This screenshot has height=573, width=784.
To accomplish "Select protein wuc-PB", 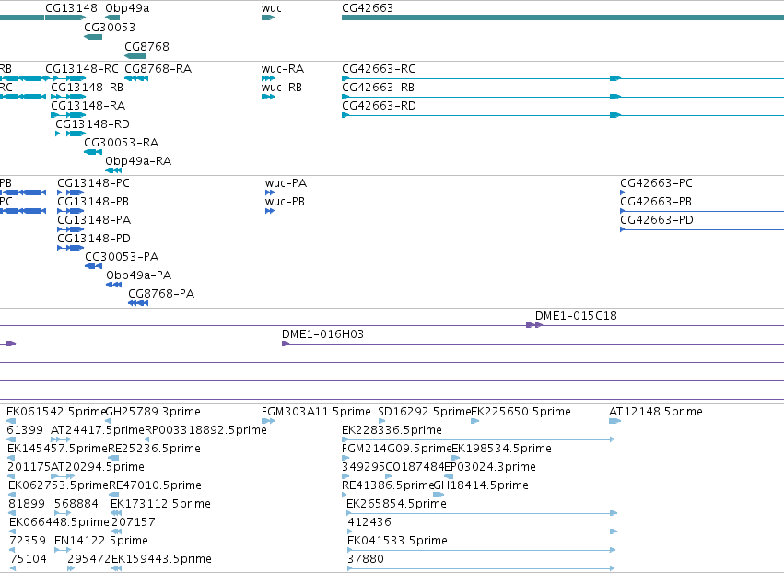I will pos(285,202).
